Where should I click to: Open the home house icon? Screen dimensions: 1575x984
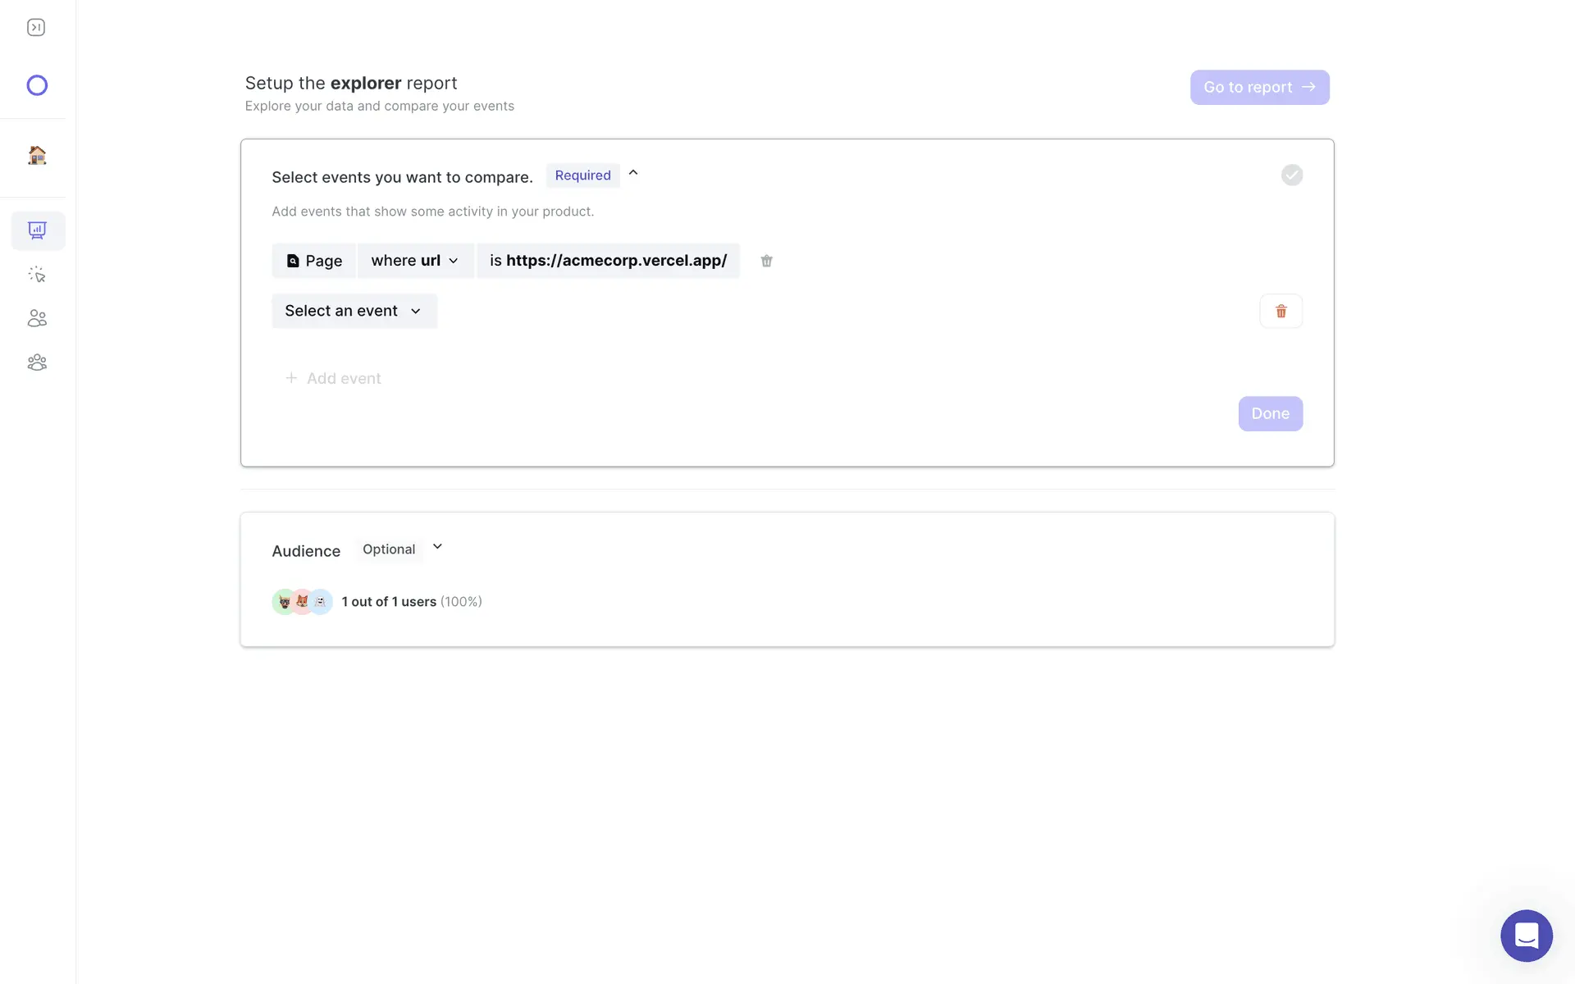coord(37,155)
